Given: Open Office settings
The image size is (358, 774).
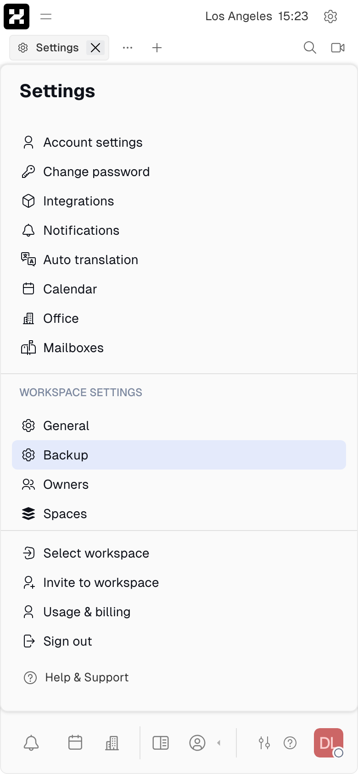Looking at the screenshot, I should point(179,318).
